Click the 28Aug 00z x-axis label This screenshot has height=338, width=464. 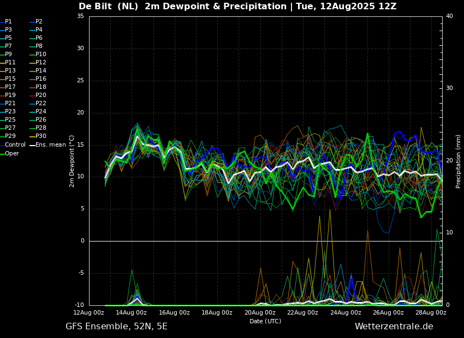[x=431, y=313]
